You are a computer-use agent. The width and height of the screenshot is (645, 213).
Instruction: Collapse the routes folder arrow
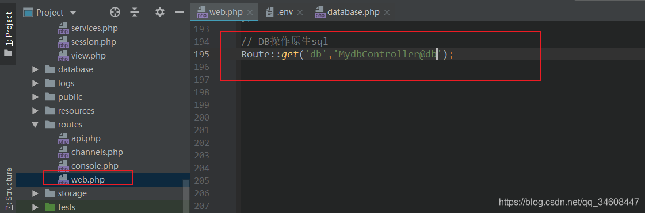click(35, 125)
